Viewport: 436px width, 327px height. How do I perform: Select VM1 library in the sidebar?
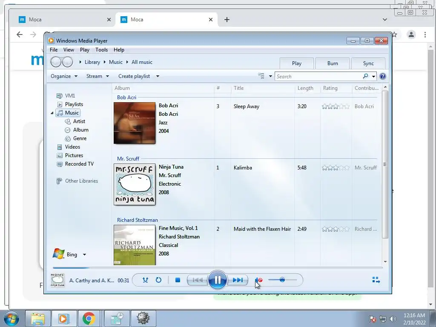coord(66,96)
